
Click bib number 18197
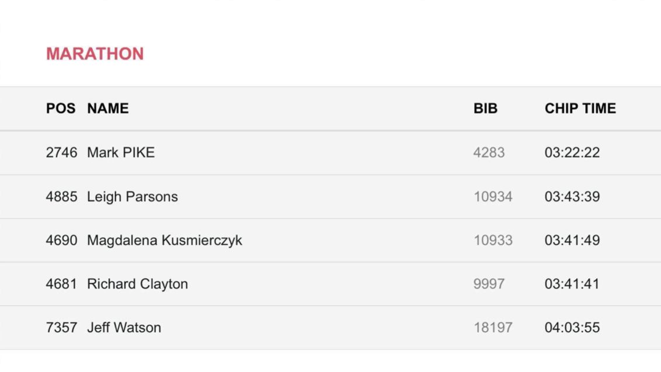pyautogui.click(x=493, y=327)
